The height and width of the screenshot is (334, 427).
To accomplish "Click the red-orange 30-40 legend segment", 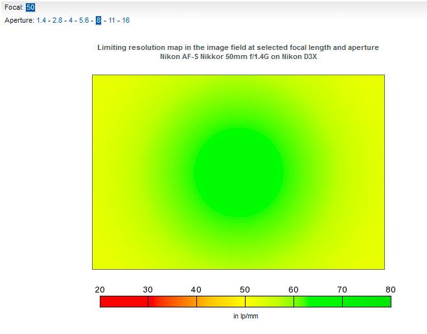I will pyautogui.click(x=172, y=302).
